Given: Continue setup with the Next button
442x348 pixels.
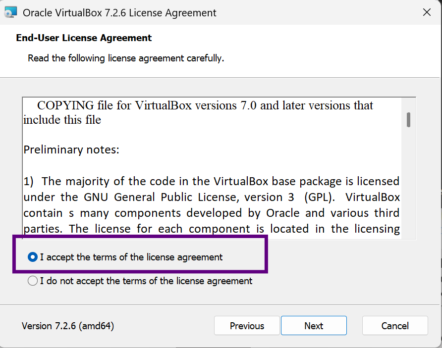Looking at the screenshot, I should [314, 325].
